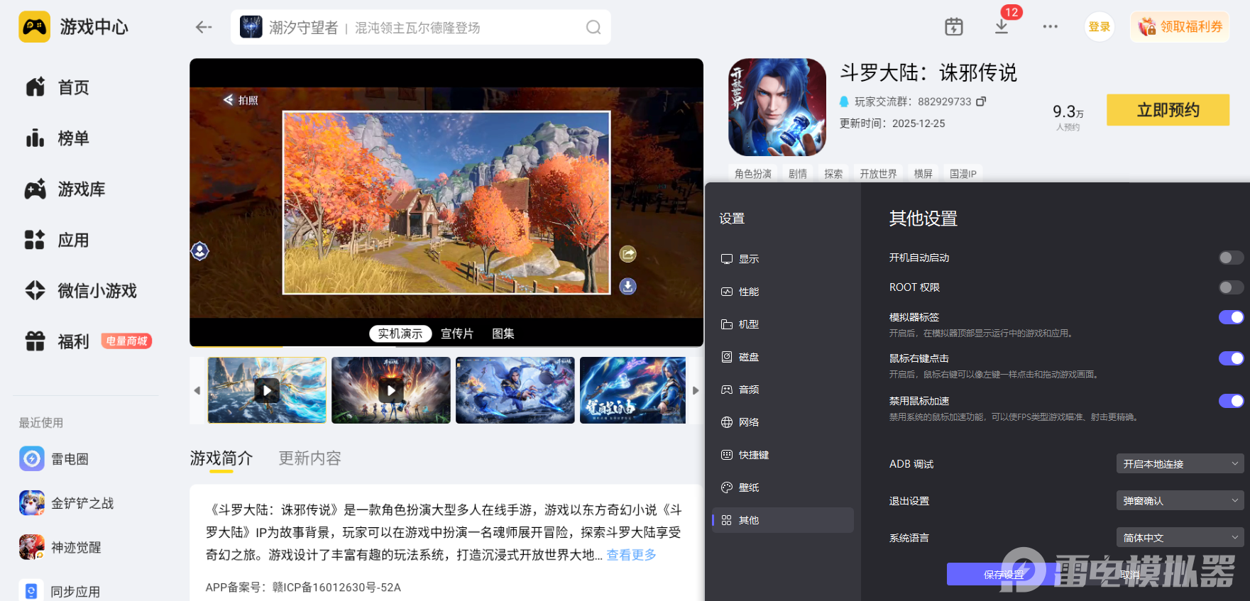Click the 登录 login button
This screenshot has width=1250, height=601.
1100,27
